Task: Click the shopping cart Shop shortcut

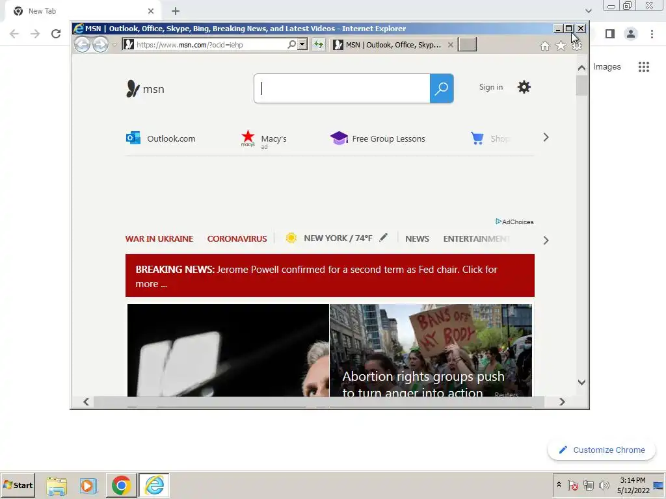Action: 490,138
